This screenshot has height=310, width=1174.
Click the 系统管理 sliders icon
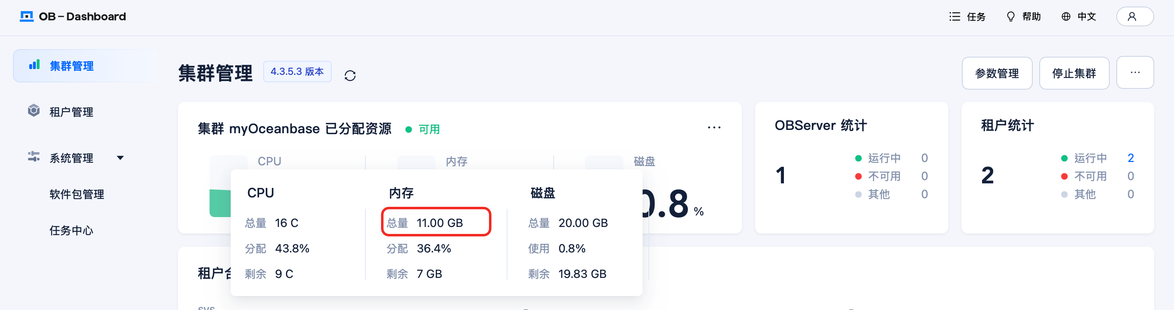click(34, 157)
